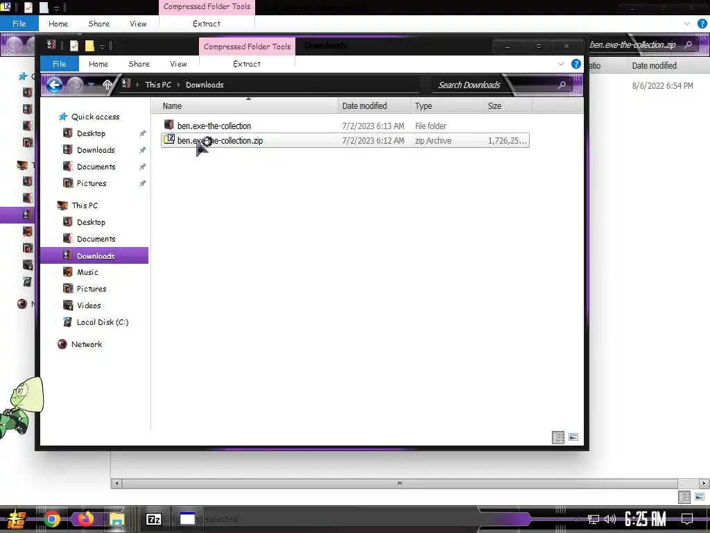
Task: Select highlighted Downloads under This PC
Action: pos(94,255)
